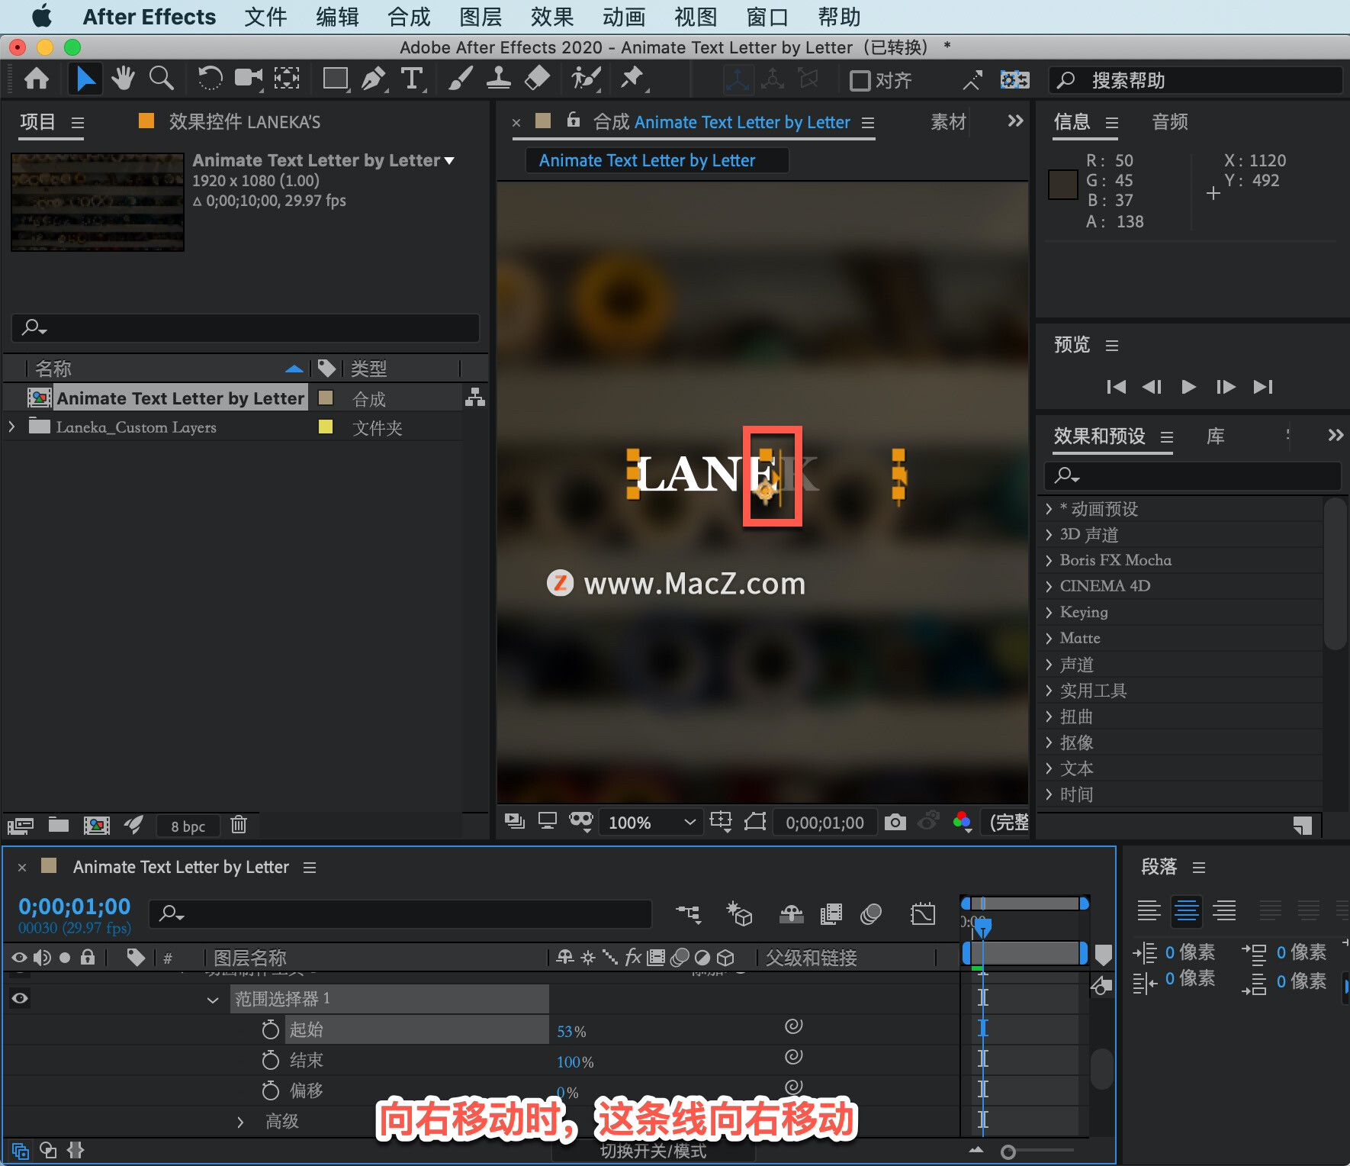Click the snapshot camera icon in the viewer
This screenshot has height=1166, width=1350.
tap(895, 822)
